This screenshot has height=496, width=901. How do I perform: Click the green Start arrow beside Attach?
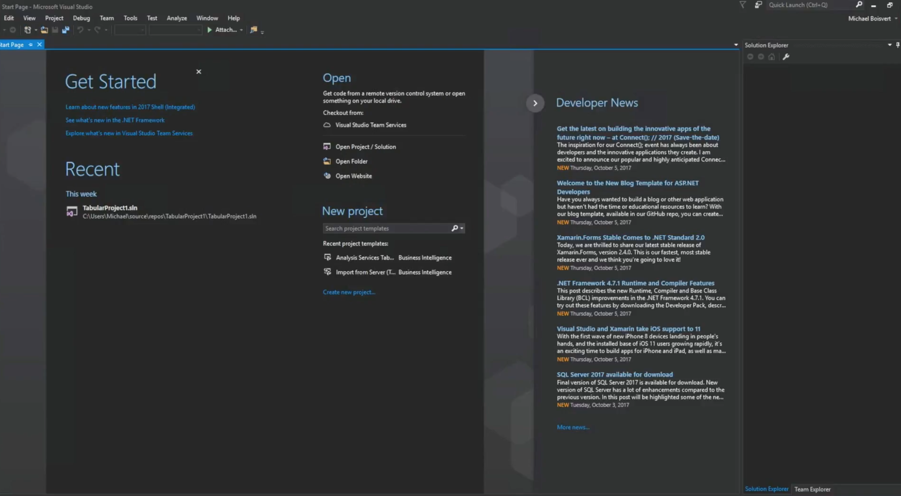pyautogui.click(x=209, y=30)
